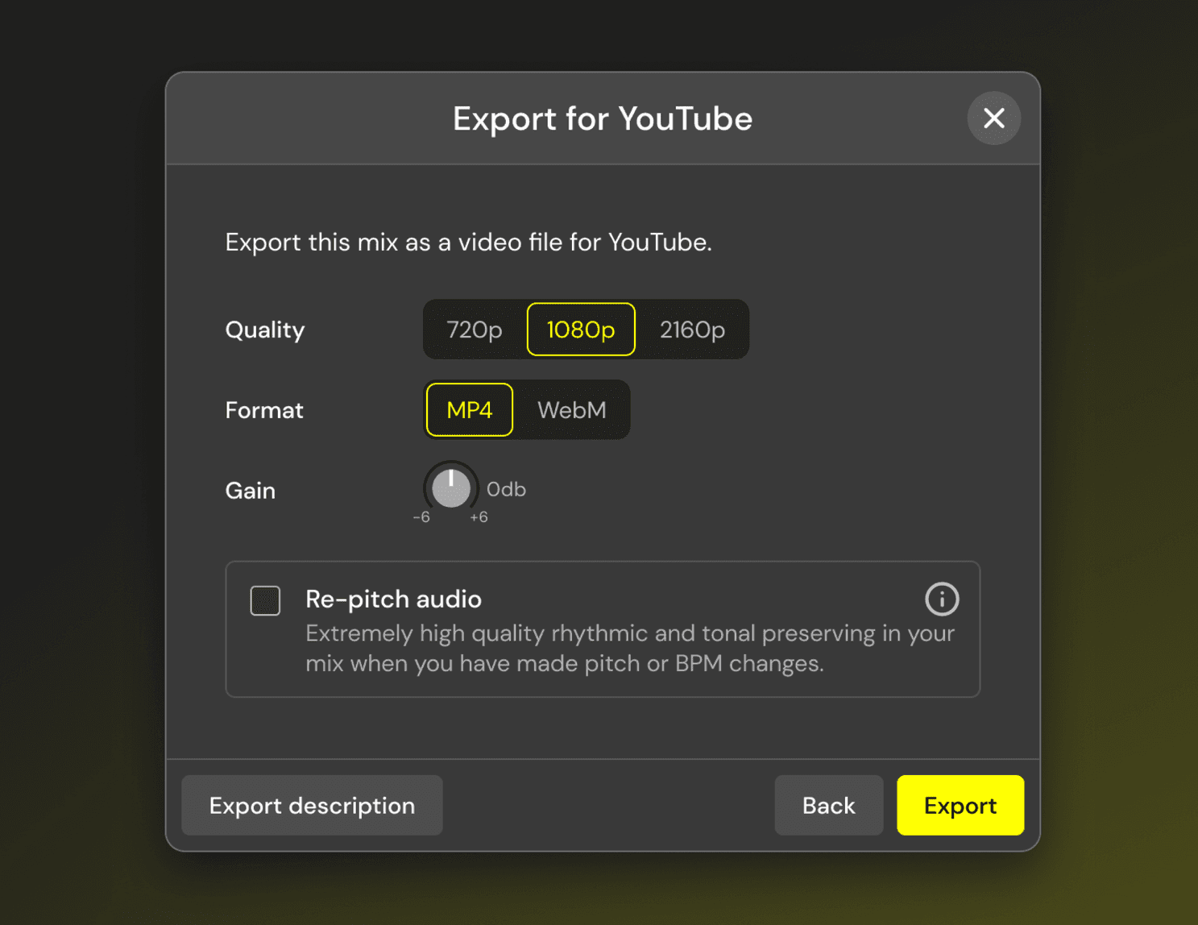Click the Format label

(264, 410)
